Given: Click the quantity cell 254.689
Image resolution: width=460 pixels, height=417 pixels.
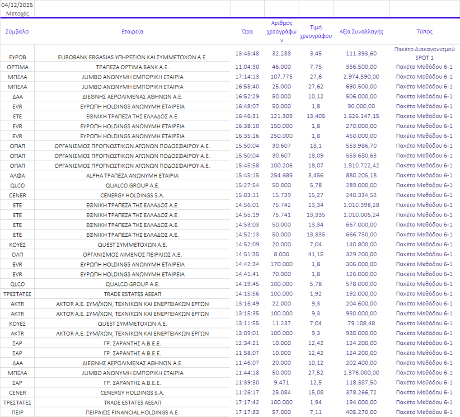Looking at the screenshot, I should 282,175.
